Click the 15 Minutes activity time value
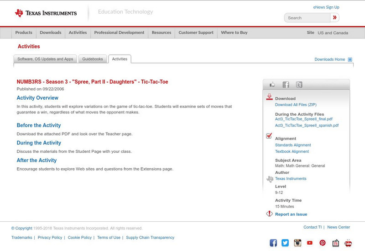Viewport: 365px width, 251px height. click(x=284, y=207)
